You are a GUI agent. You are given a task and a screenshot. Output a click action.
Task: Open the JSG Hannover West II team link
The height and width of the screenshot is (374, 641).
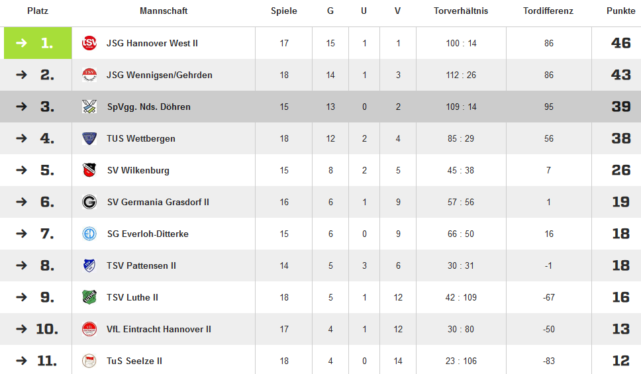point(152,43)
